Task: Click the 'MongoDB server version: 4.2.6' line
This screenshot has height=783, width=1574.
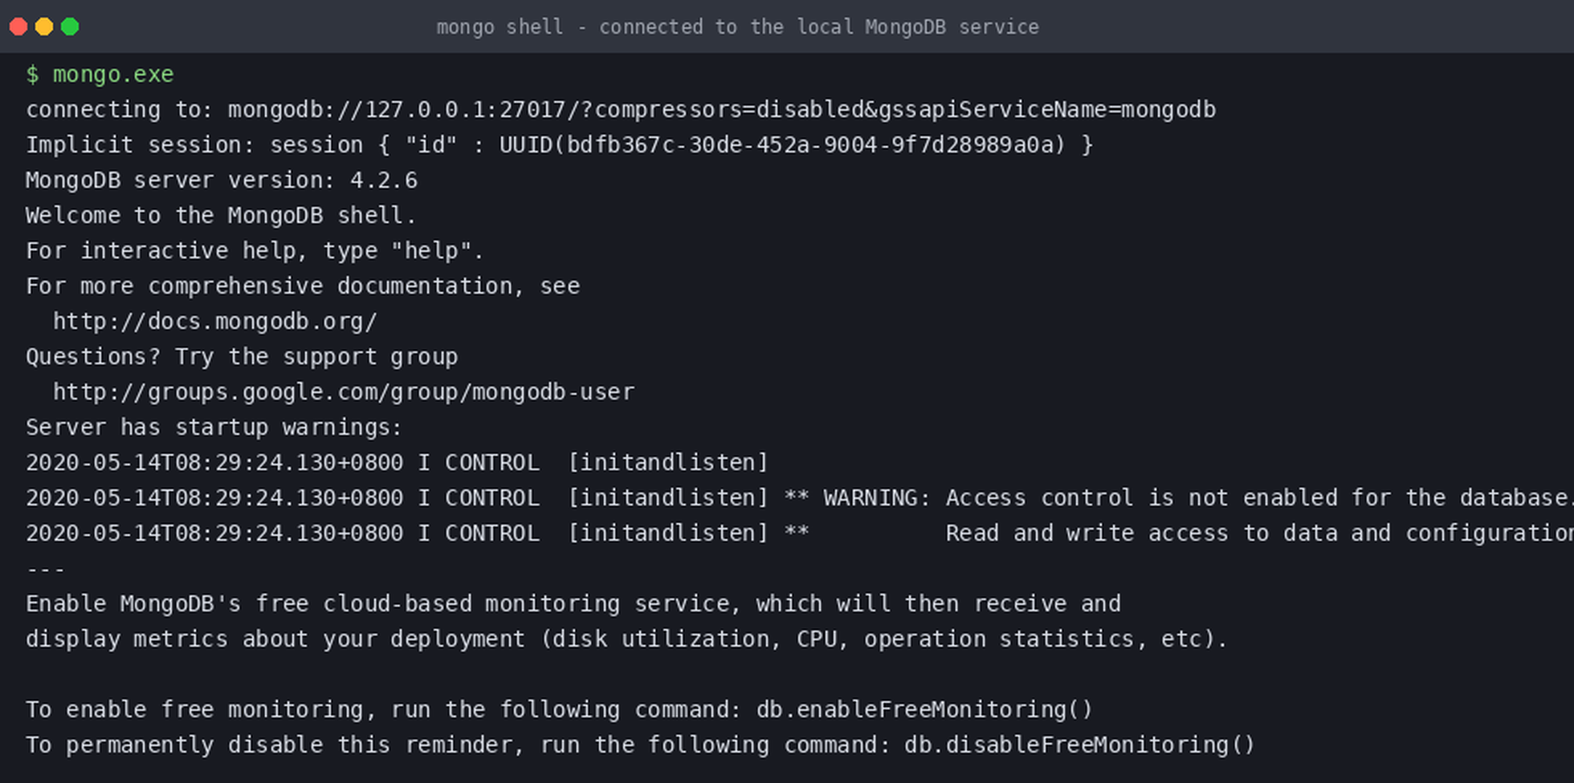Action: pos(222,180)
